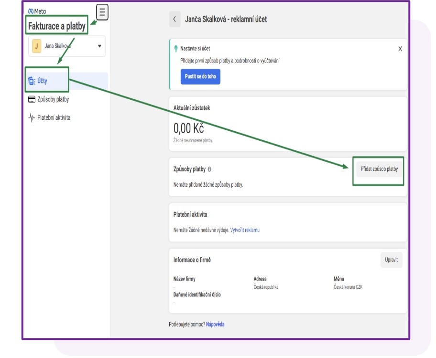This screenshot has height=358, width=436.
Task: Click the 0,00 Kč balance amount
Action: (x=189, y=128)
